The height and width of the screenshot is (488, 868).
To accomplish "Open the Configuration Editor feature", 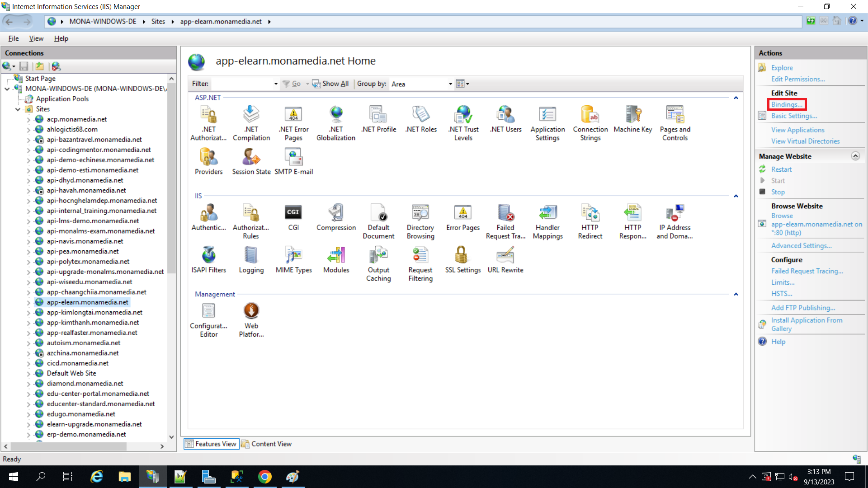I will coord(208,320).
